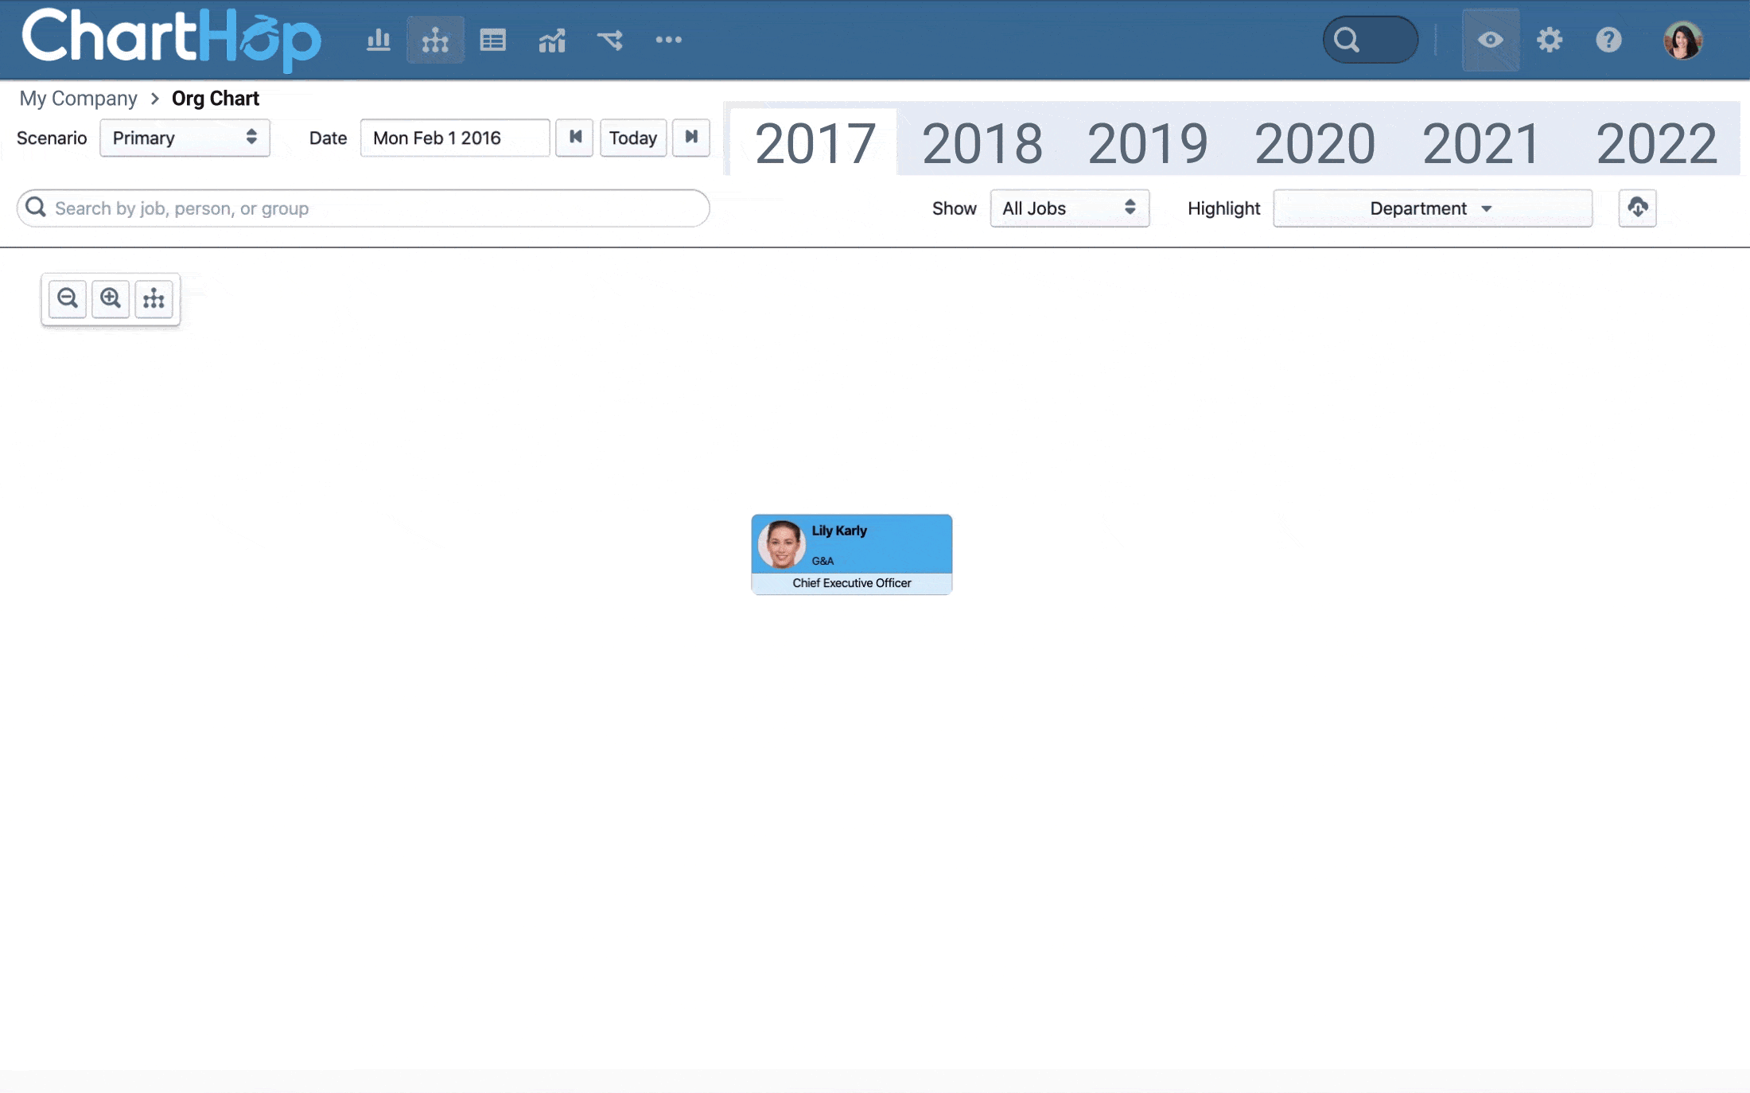Open the bar chart dashboard icon
This screenshot has width=1750, height=1093.
pos(378,39)
